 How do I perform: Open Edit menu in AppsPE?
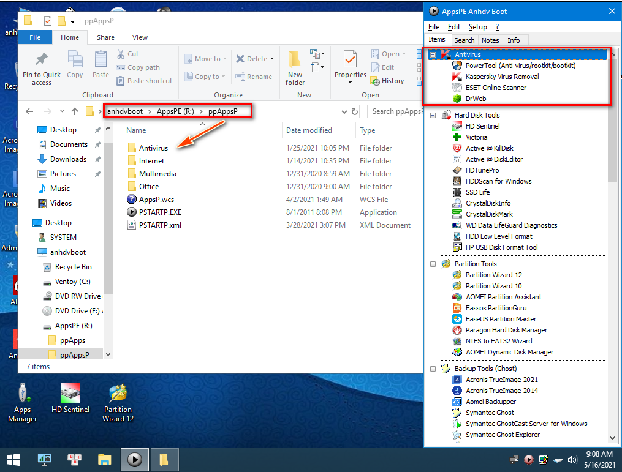click(x=454, y=27)
